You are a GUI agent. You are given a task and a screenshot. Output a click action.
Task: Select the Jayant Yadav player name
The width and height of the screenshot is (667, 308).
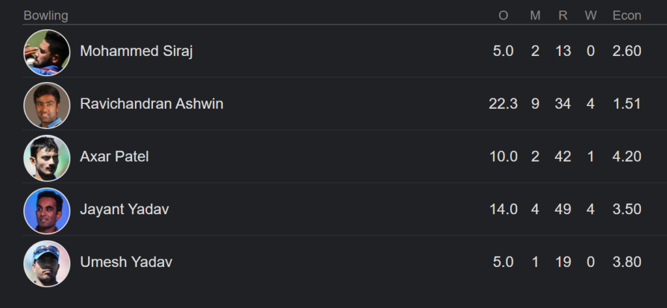pos(124,209)
